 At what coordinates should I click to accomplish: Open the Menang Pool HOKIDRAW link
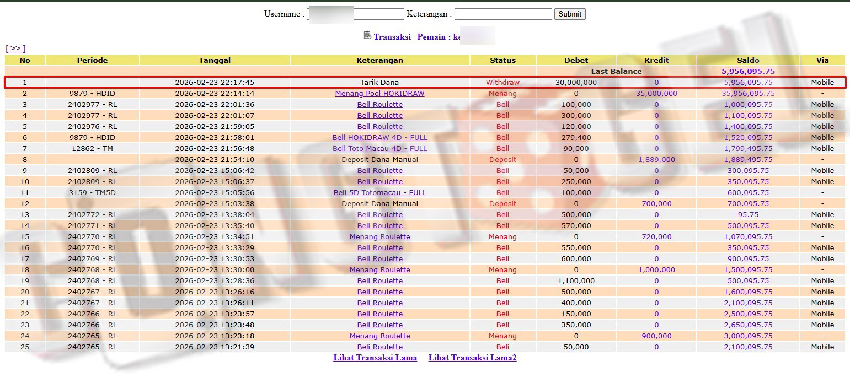379,94
